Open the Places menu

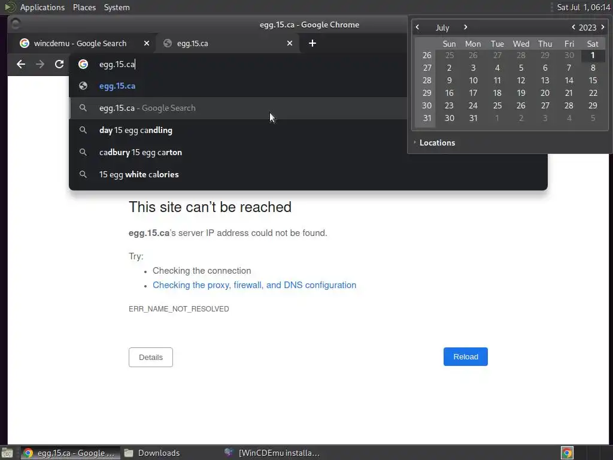click(84, 7)
